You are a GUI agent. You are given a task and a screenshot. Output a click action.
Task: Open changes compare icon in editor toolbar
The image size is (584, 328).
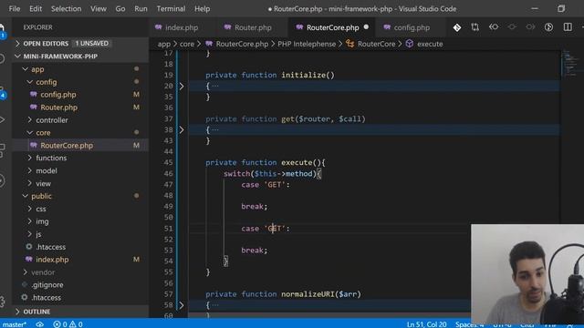[474, 27]
